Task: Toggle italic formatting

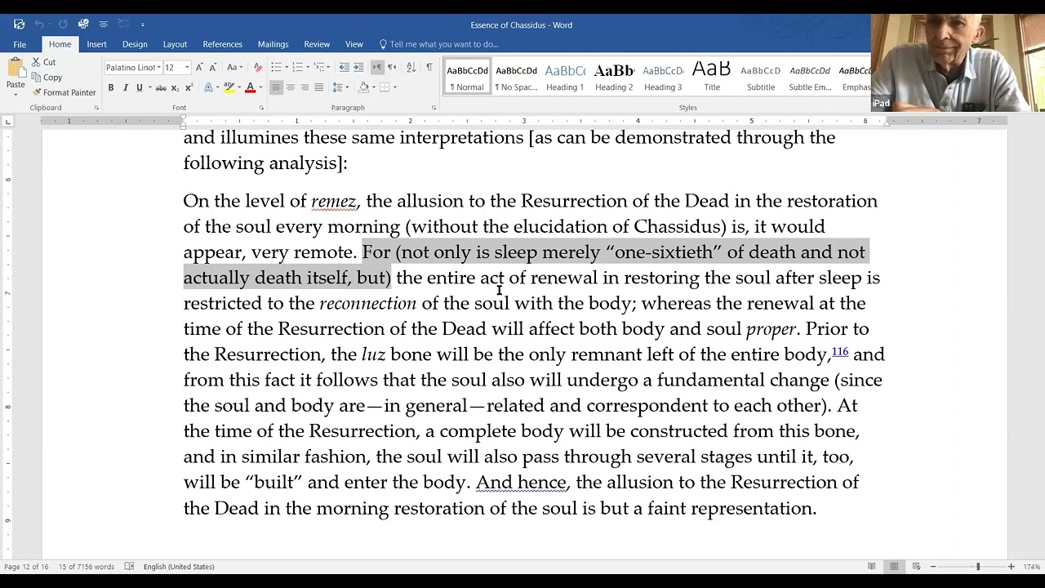Action: [x=125, y=87]
